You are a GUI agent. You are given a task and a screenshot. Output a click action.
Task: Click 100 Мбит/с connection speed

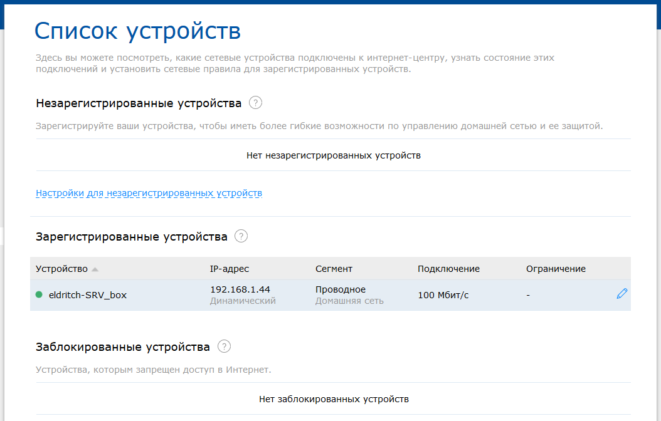pyautogui.click(x=443, y=295)
